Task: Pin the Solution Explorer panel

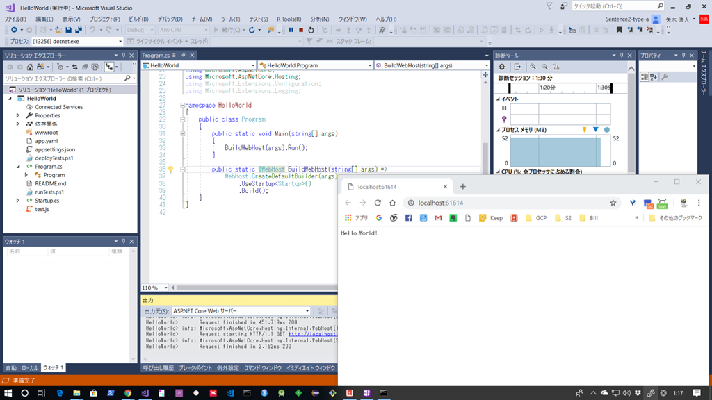Action: [x=123, y=56]
